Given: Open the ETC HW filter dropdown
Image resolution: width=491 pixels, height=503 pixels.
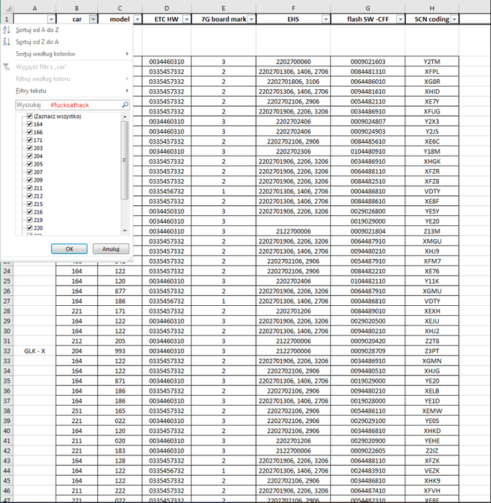Looking at the screenshot, I should (186, 19).
